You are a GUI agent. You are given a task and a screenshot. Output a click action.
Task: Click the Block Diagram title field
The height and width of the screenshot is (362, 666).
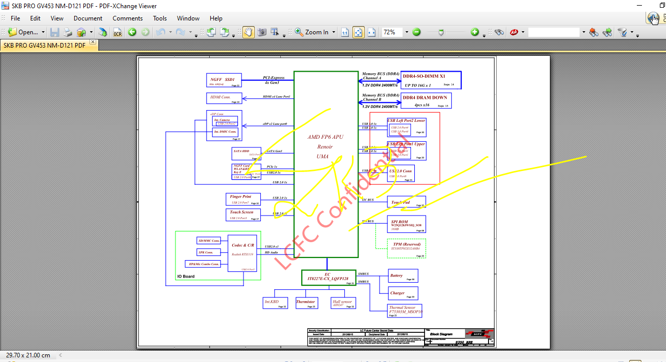click(441, 334)
